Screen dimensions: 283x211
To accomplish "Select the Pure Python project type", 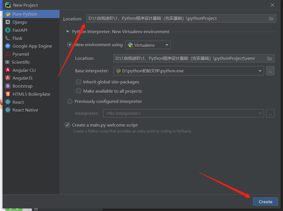I will pyautogui.click(x=31, y=14).
